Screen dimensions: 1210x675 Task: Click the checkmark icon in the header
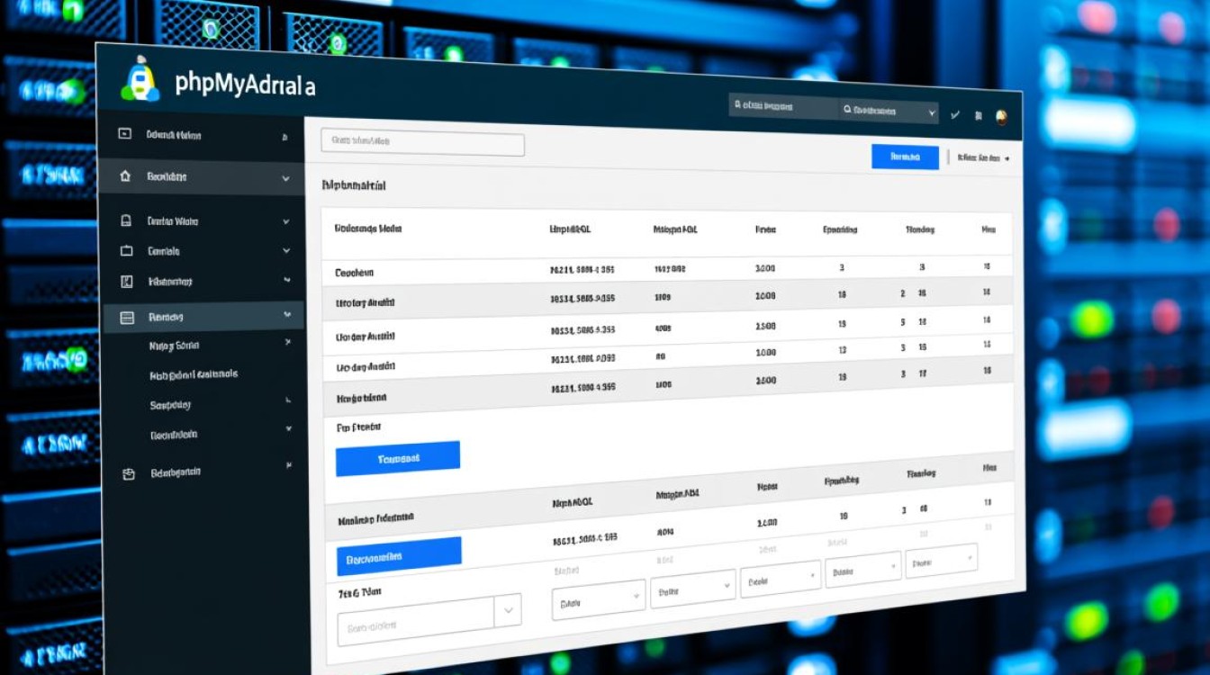955,115
